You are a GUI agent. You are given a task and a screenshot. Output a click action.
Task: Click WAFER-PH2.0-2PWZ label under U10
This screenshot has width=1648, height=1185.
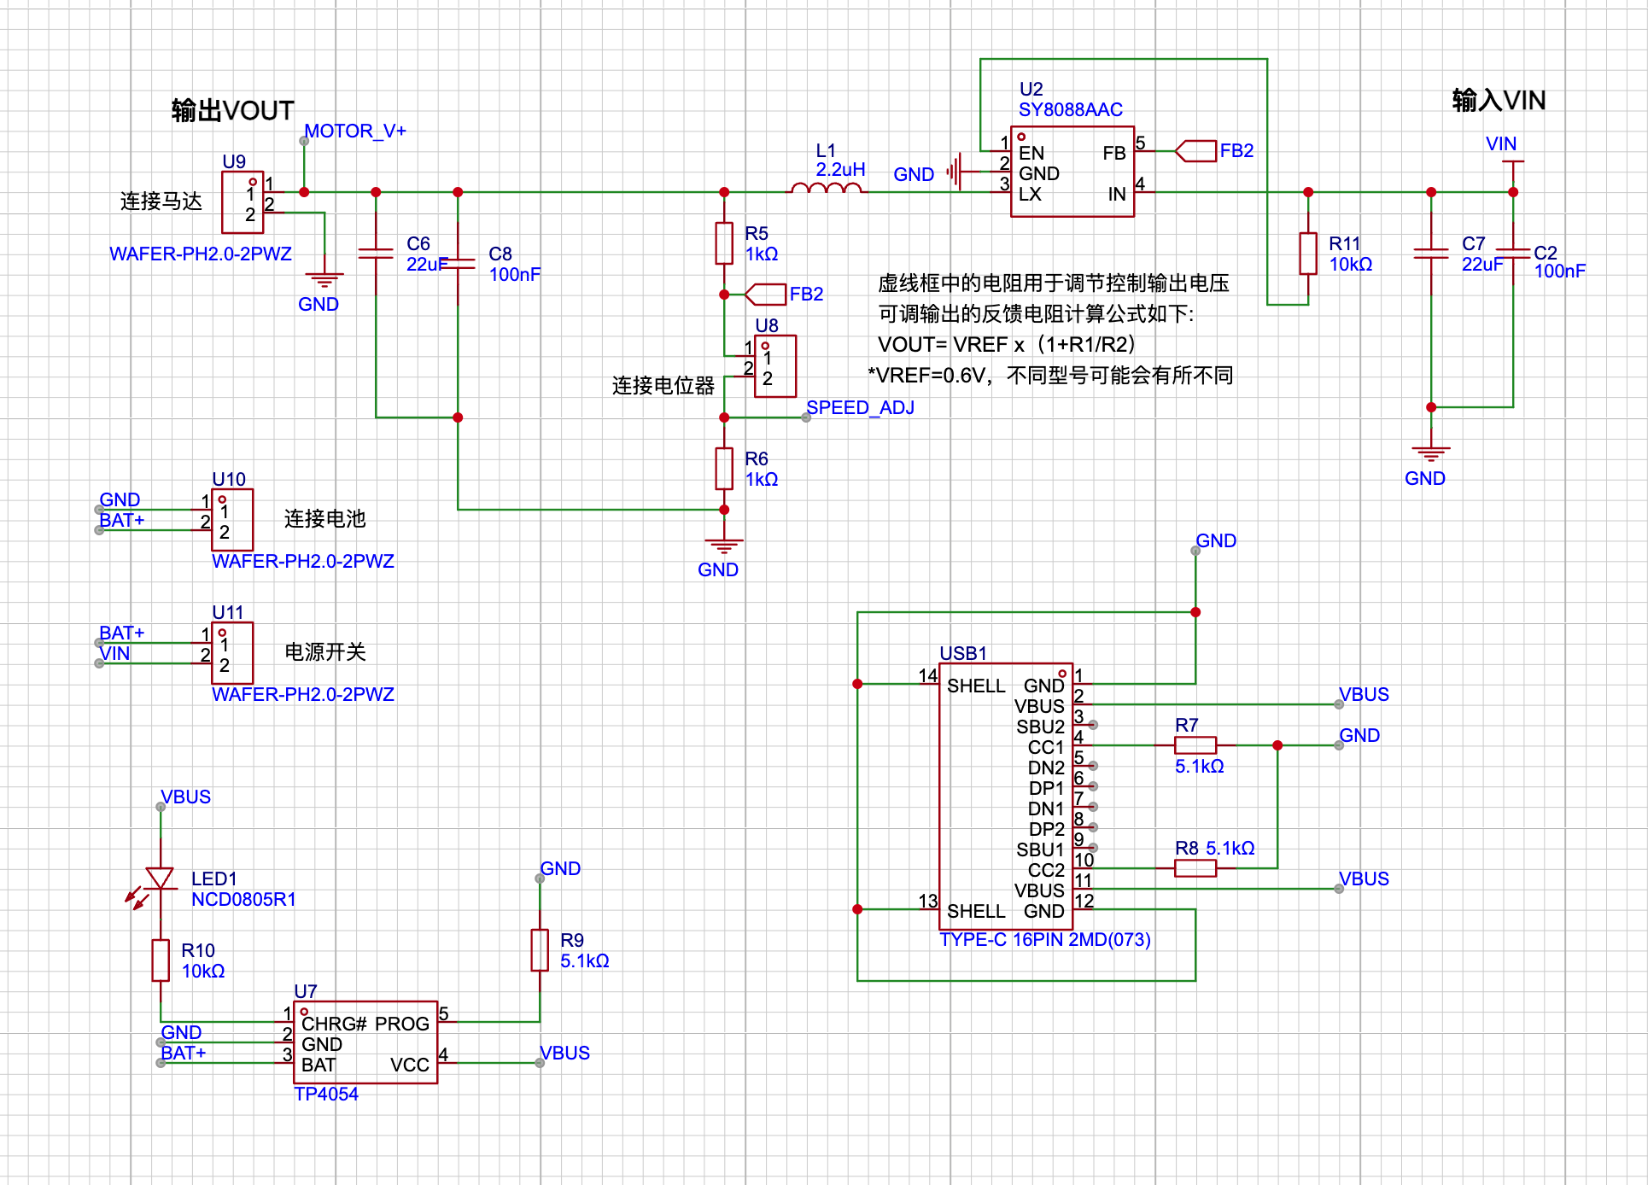(303, 561)
